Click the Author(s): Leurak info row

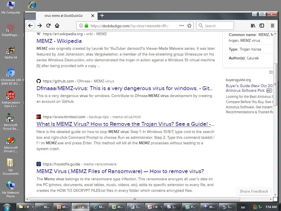[244, 58]
